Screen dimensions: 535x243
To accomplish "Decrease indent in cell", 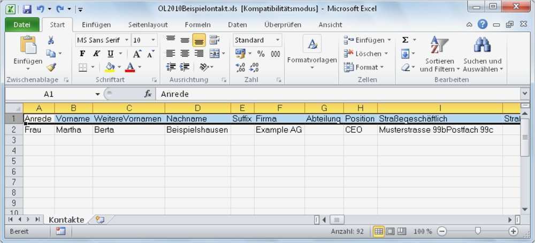I will 171,67.
